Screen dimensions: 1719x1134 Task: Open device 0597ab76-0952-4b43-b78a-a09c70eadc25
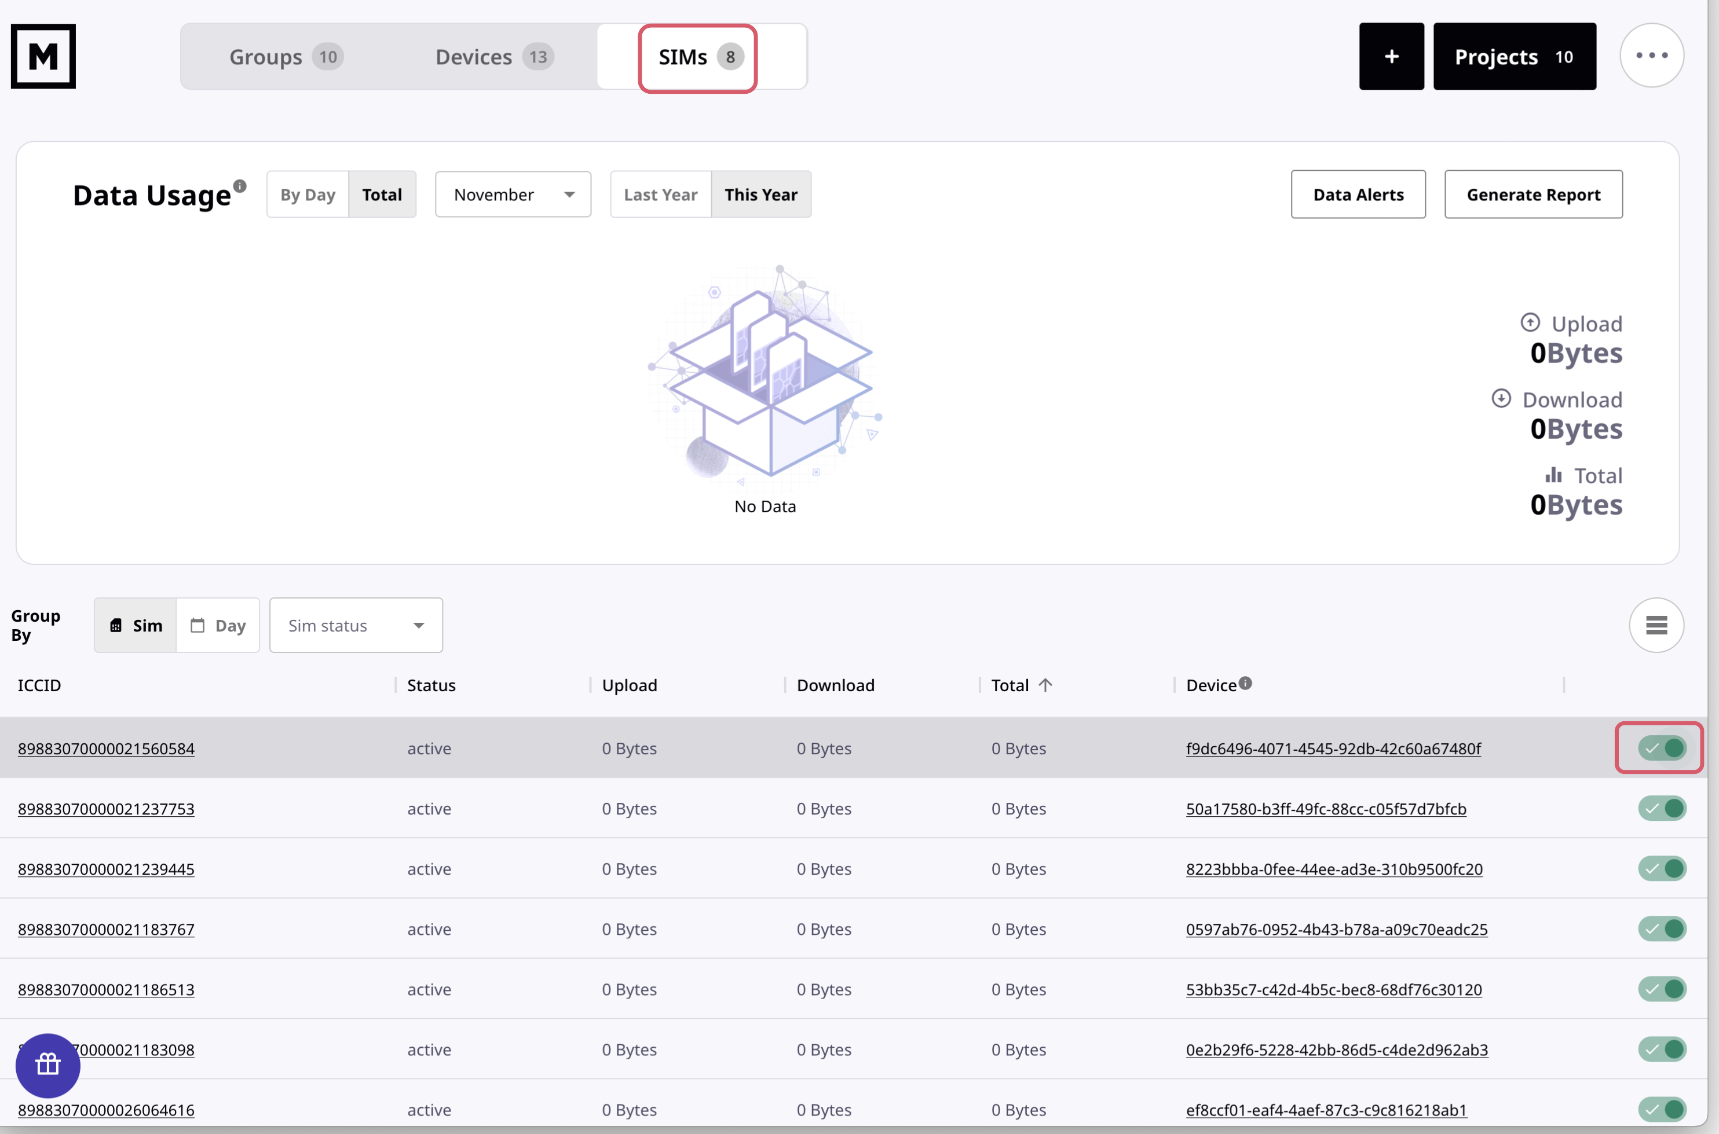pyautogui.click(x=1336, y=929)
